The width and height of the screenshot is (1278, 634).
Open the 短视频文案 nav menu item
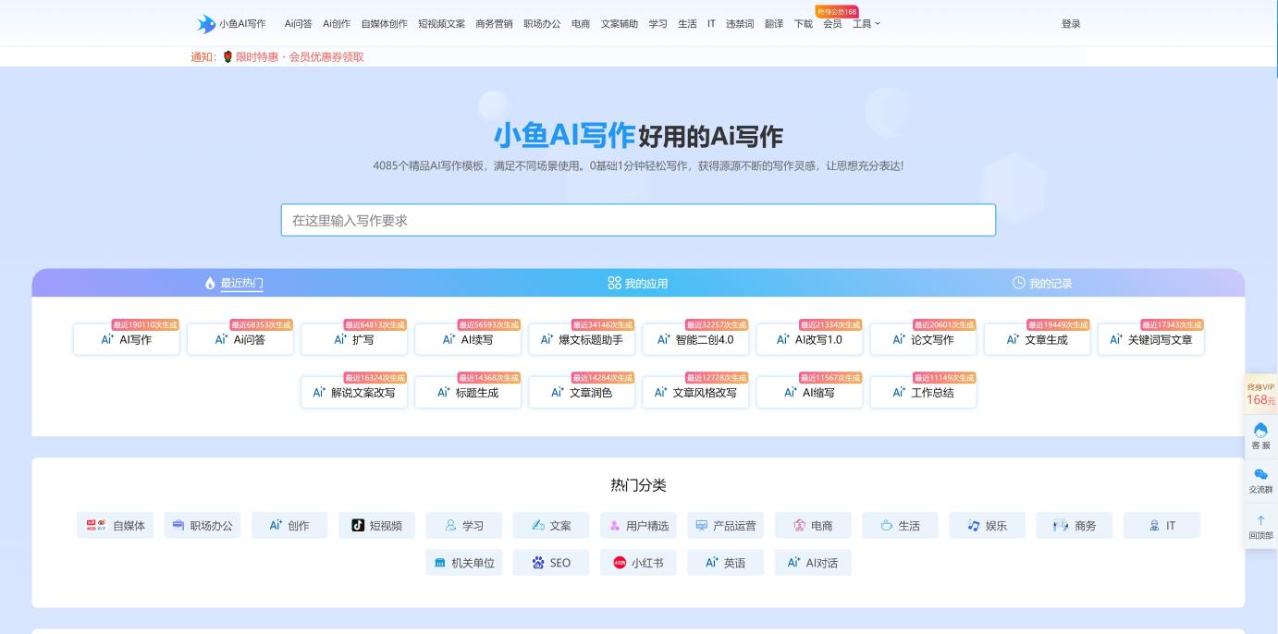click(x=441, y=24)
